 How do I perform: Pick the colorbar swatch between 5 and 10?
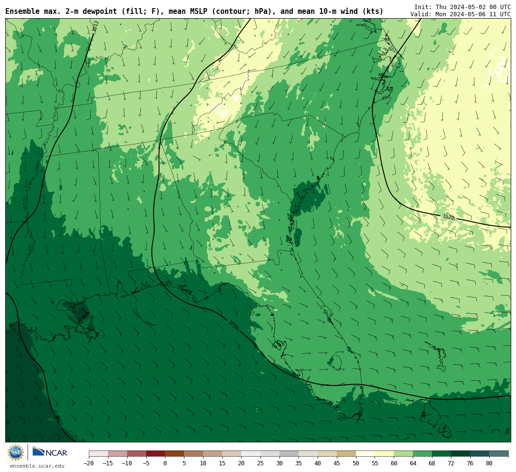194,454
